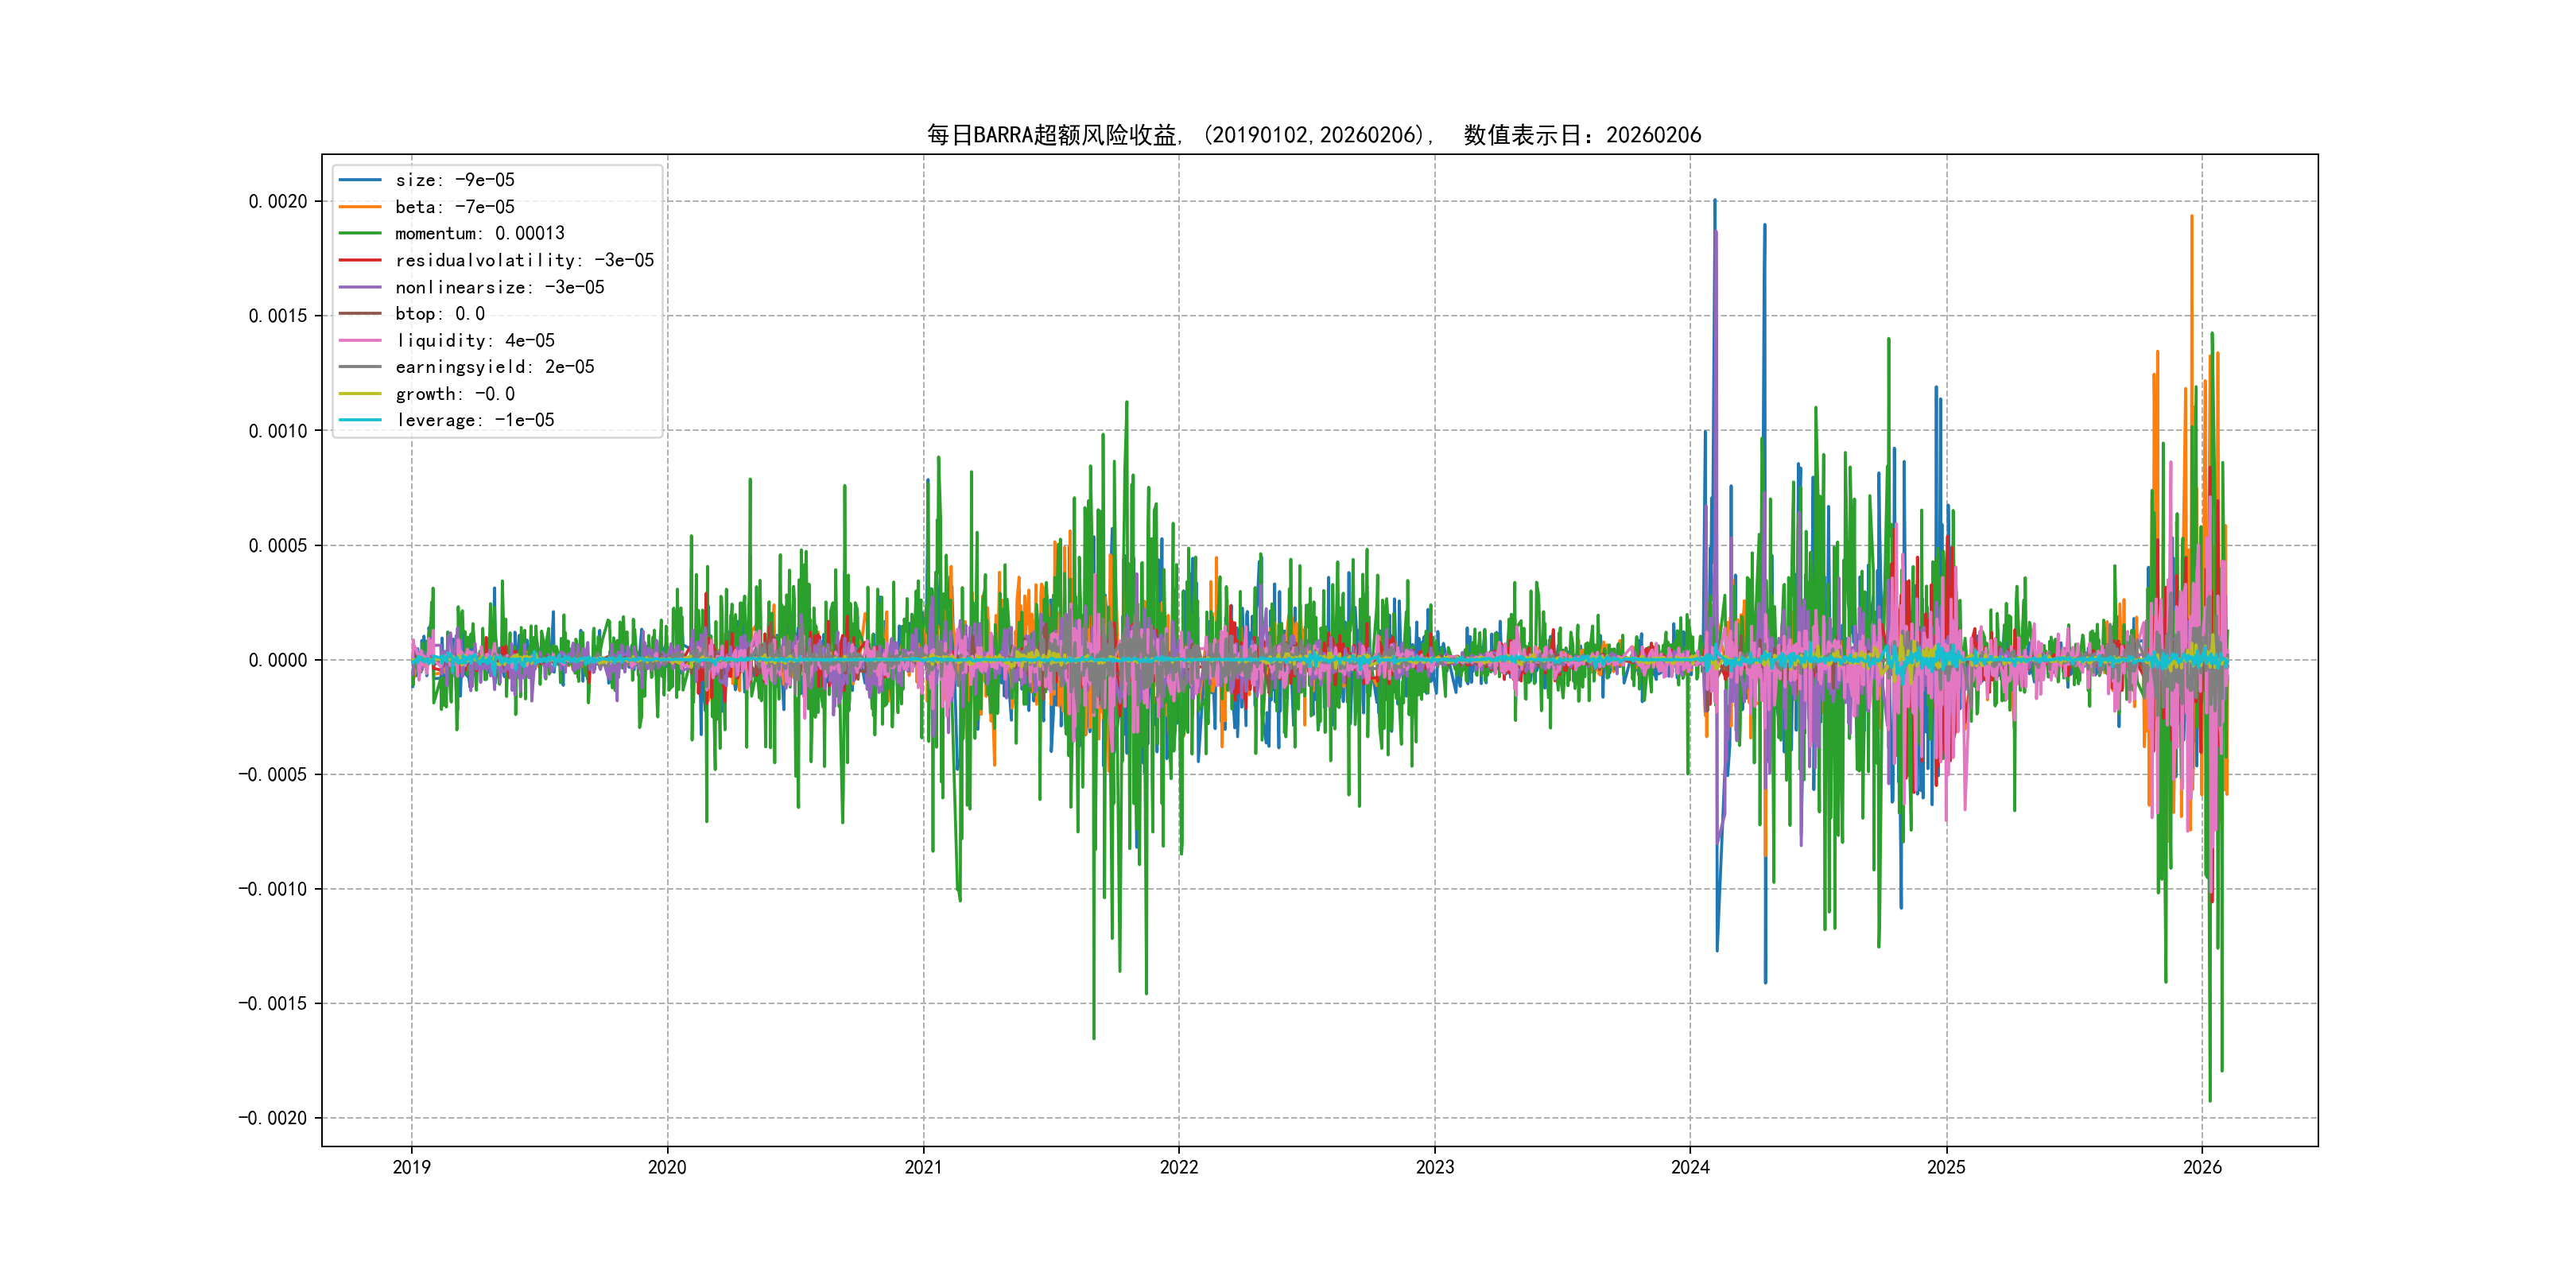Screen dimensions: 2576x1288
Task: Click the -0.0020 y-axis tick label
Action: click(x=272, y=1118)
